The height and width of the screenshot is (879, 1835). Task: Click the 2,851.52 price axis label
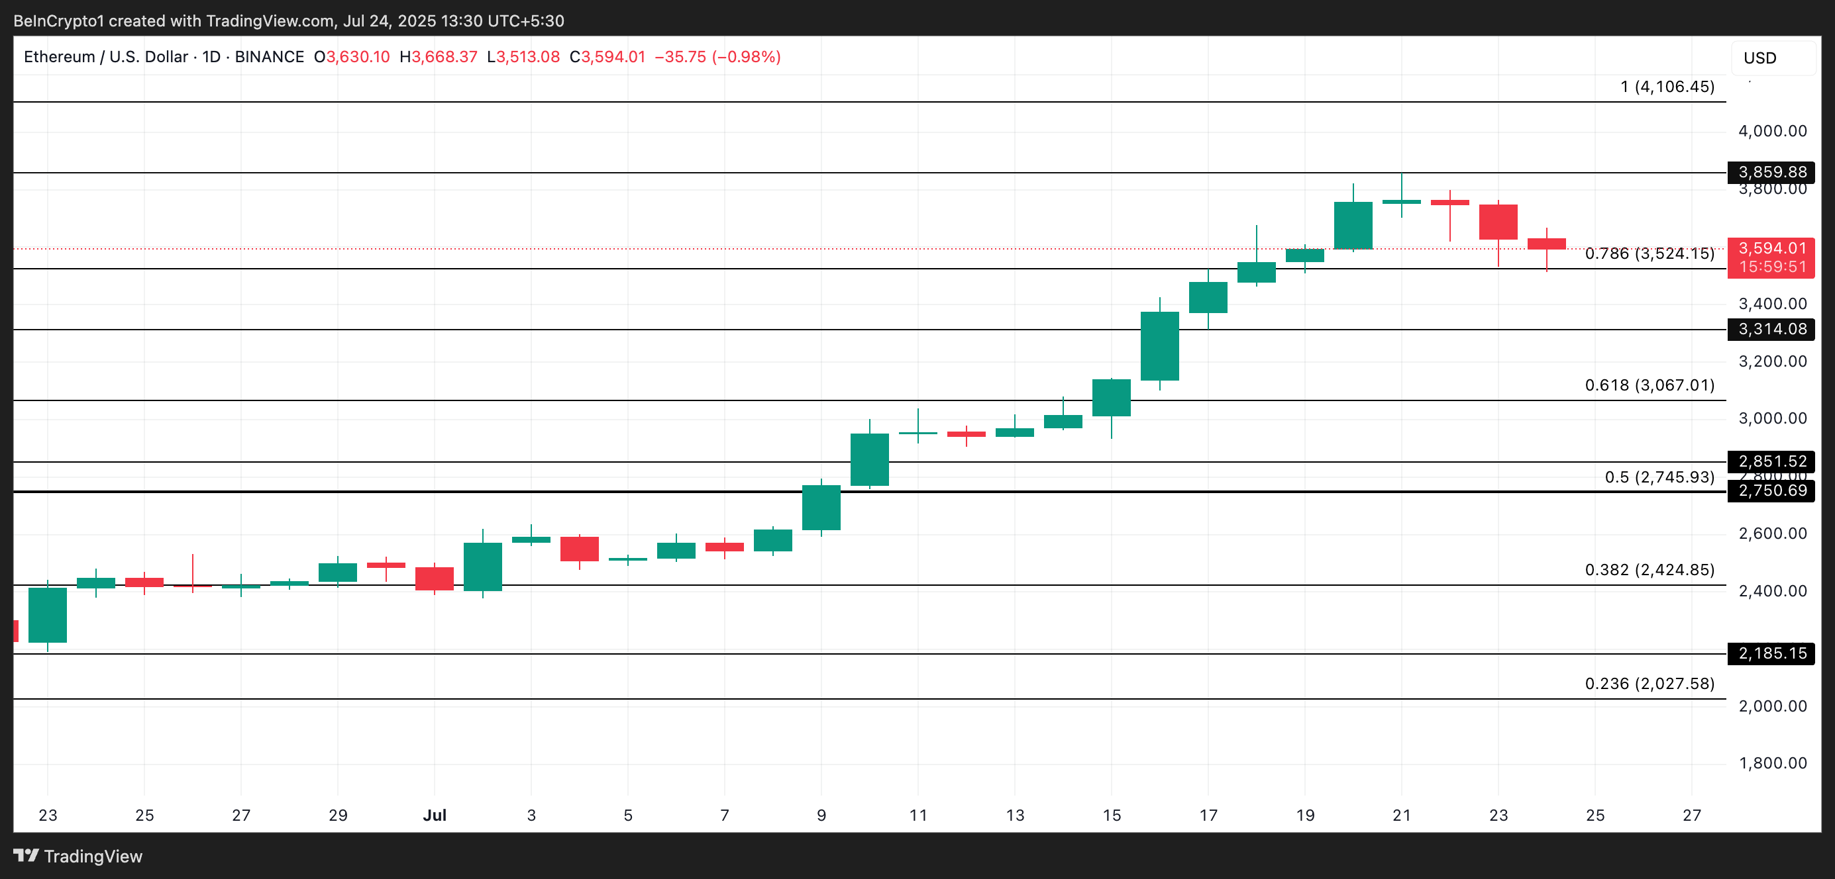point(1771,461)
